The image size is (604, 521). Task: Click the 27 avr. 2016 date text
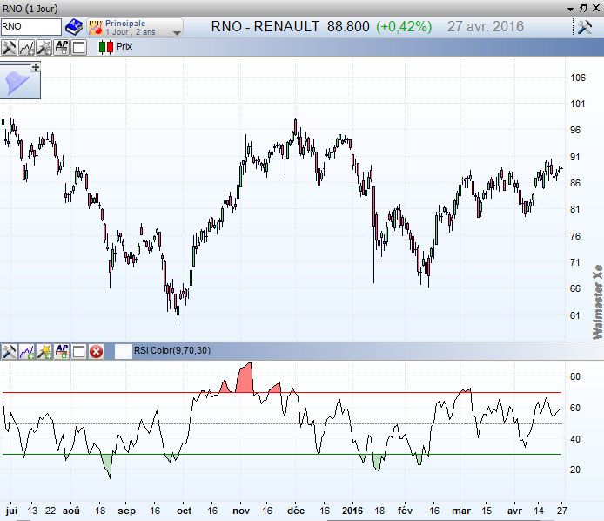tap(486, 27)
